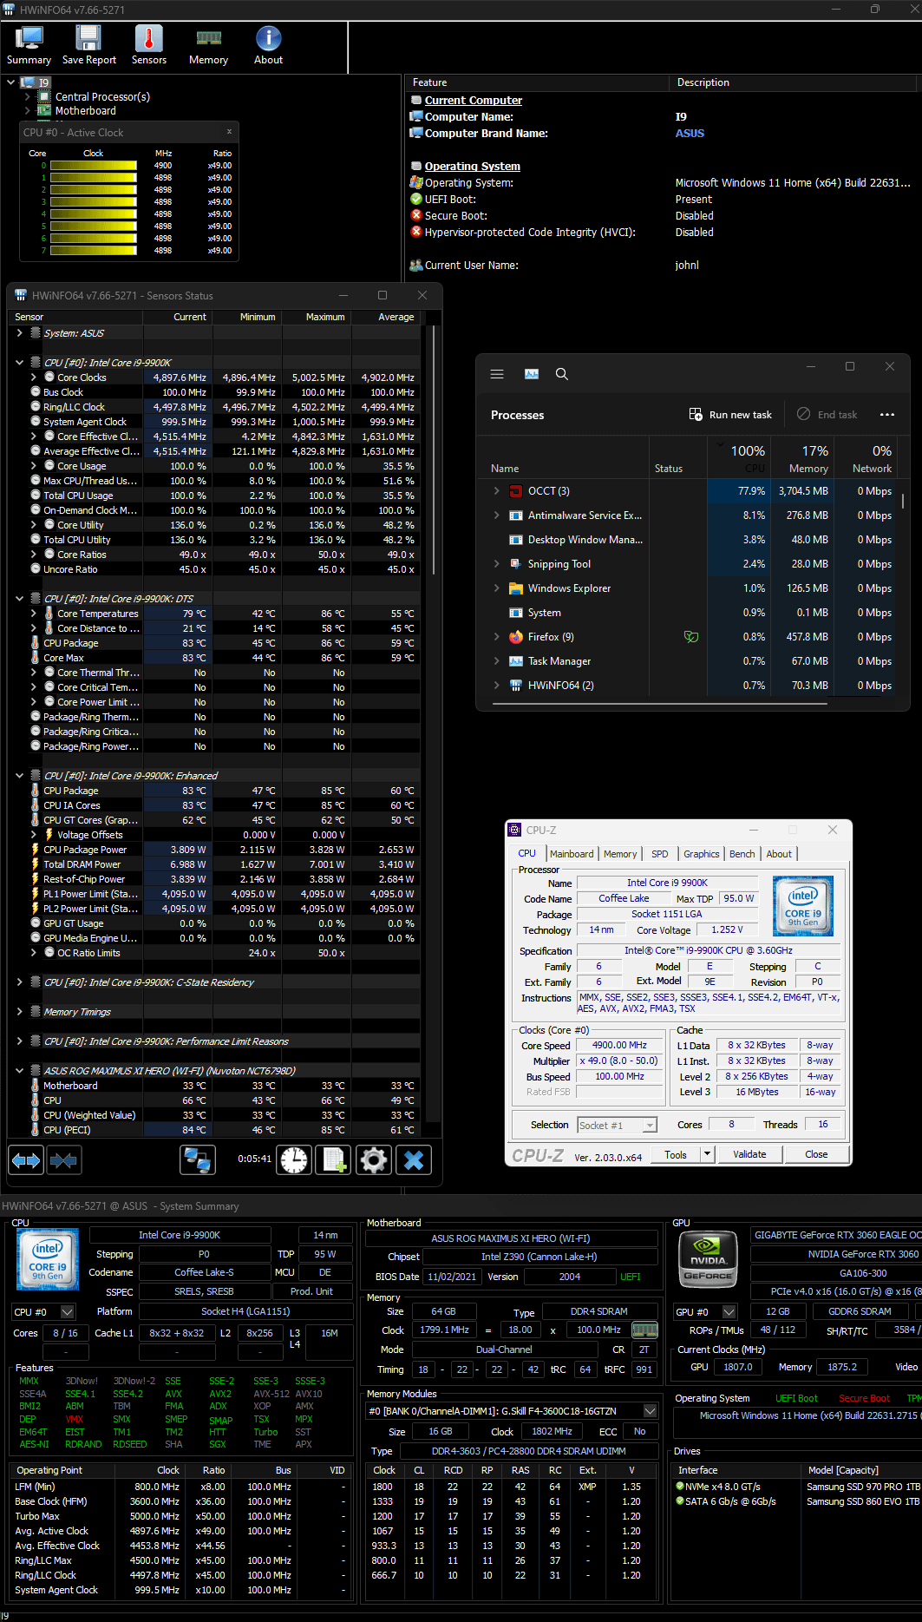Expand the Memory Timings sensor group
Viewport: 922px width, 1622px height.
19,1012
